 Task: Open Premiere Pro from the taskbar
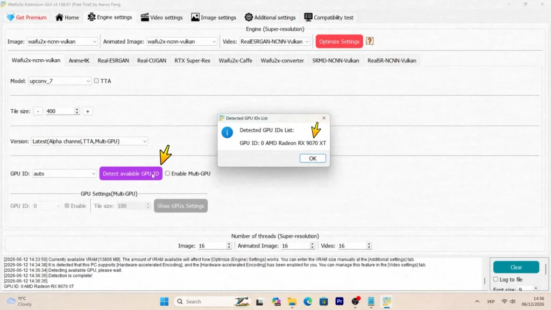(x=340, y=301)
